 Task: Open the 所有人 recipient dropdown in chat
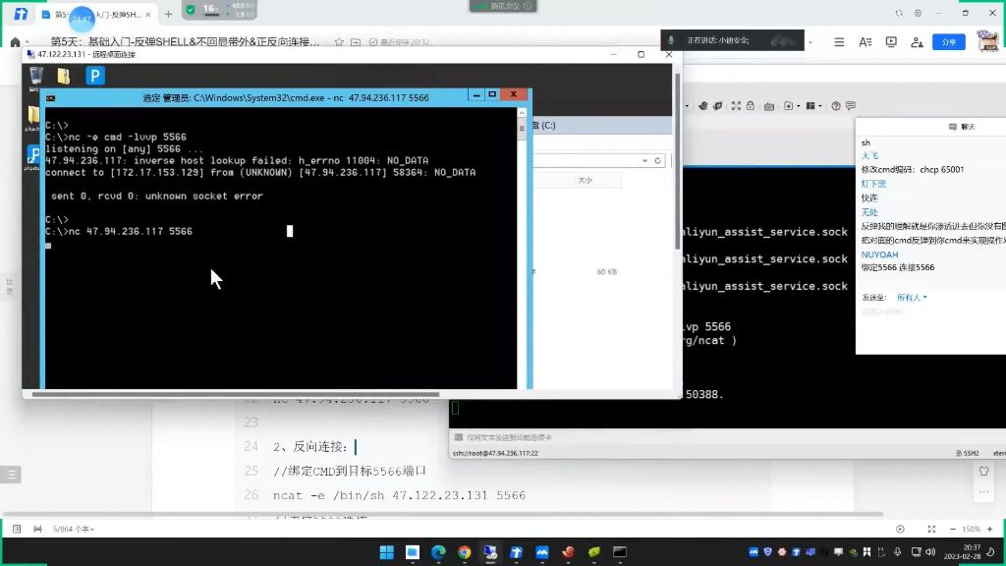(911, 297)
